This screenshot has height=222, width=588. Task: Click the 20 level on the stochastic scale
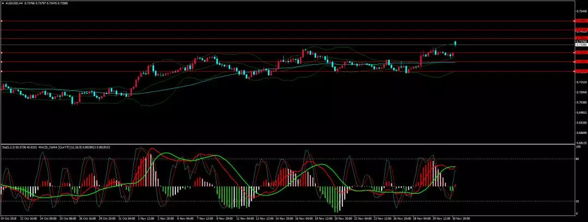(578, 201)
